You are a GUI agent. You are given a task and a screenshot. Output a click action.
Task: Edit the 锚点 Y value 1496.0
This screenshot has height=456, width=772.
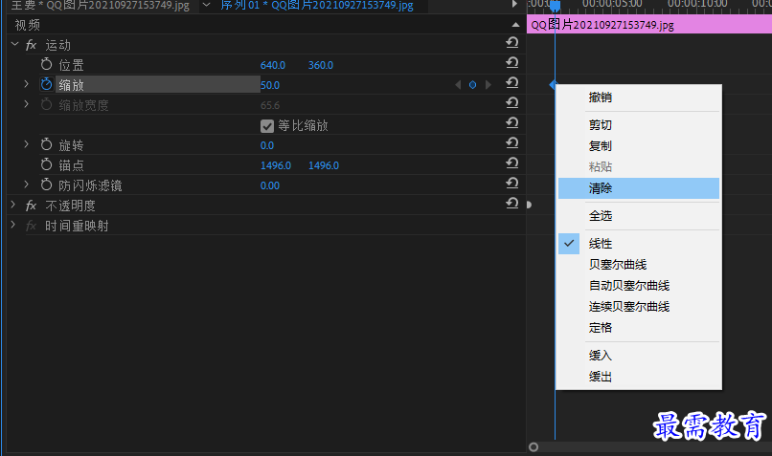coord(324,165)
